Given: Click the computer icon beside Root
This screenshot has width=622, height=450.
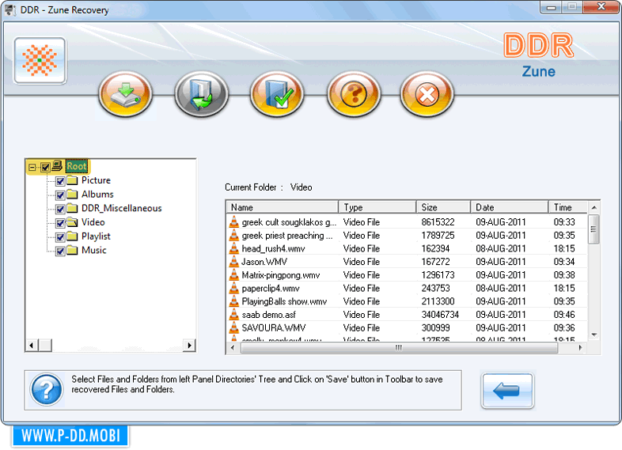Looking at the screenshot, I should [57, 165].
